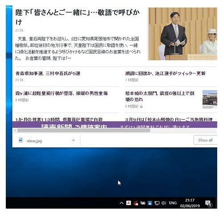Click the Show all downloads button
This screenshot has width=223, height=214.
(x=205, y=140)
